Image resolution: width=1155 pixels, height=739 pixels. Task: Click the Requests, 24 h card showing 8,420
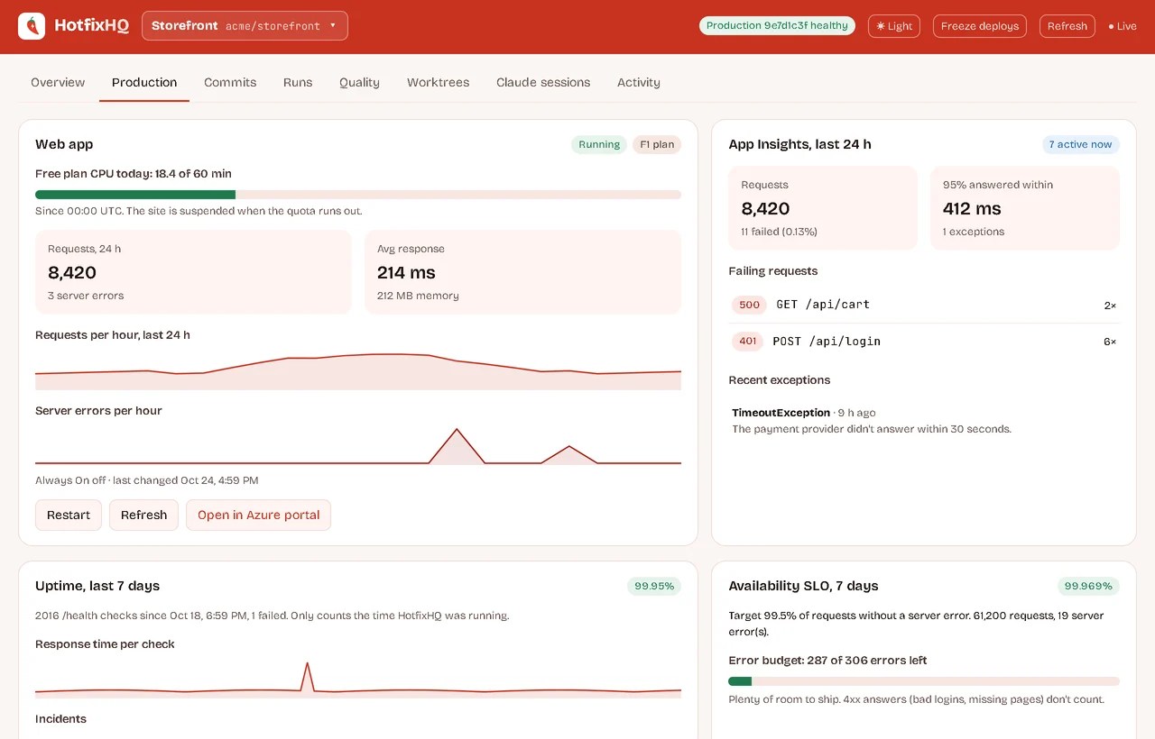[193, 272]
